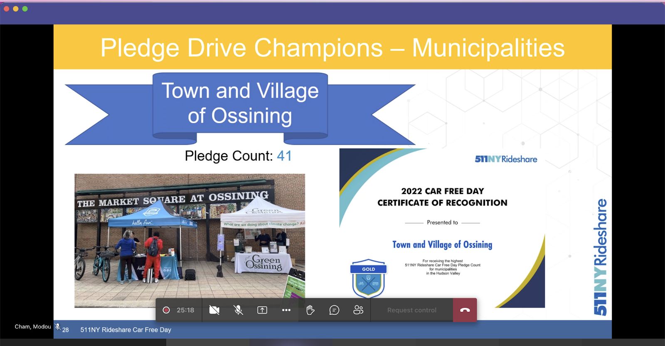Close the meeting window with red button
Screen dimensions: 665x346
pyautogui.click(x=6, y=9)
